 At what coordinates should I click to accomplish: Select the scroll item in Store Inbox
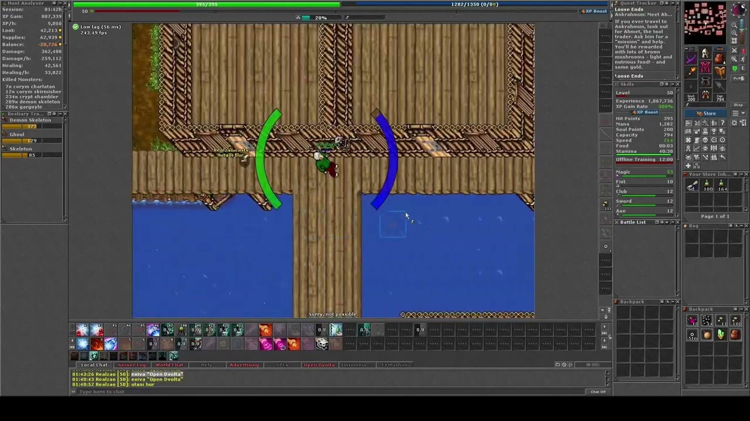tap(693, 185)
